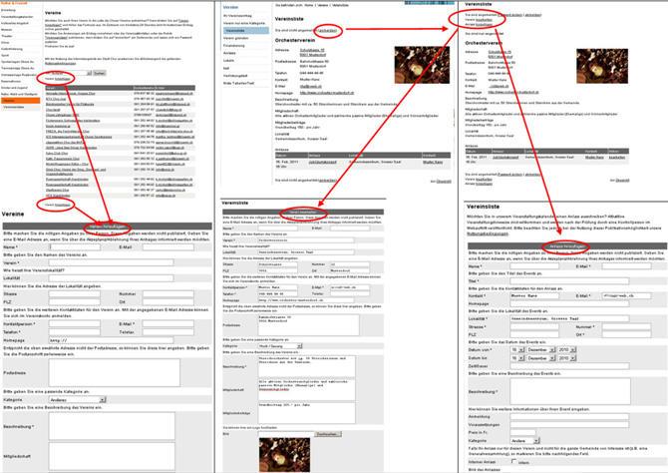Click the Verein hinzufügen link below the Vereine table
668x473 pixels.
pos(63,205)
